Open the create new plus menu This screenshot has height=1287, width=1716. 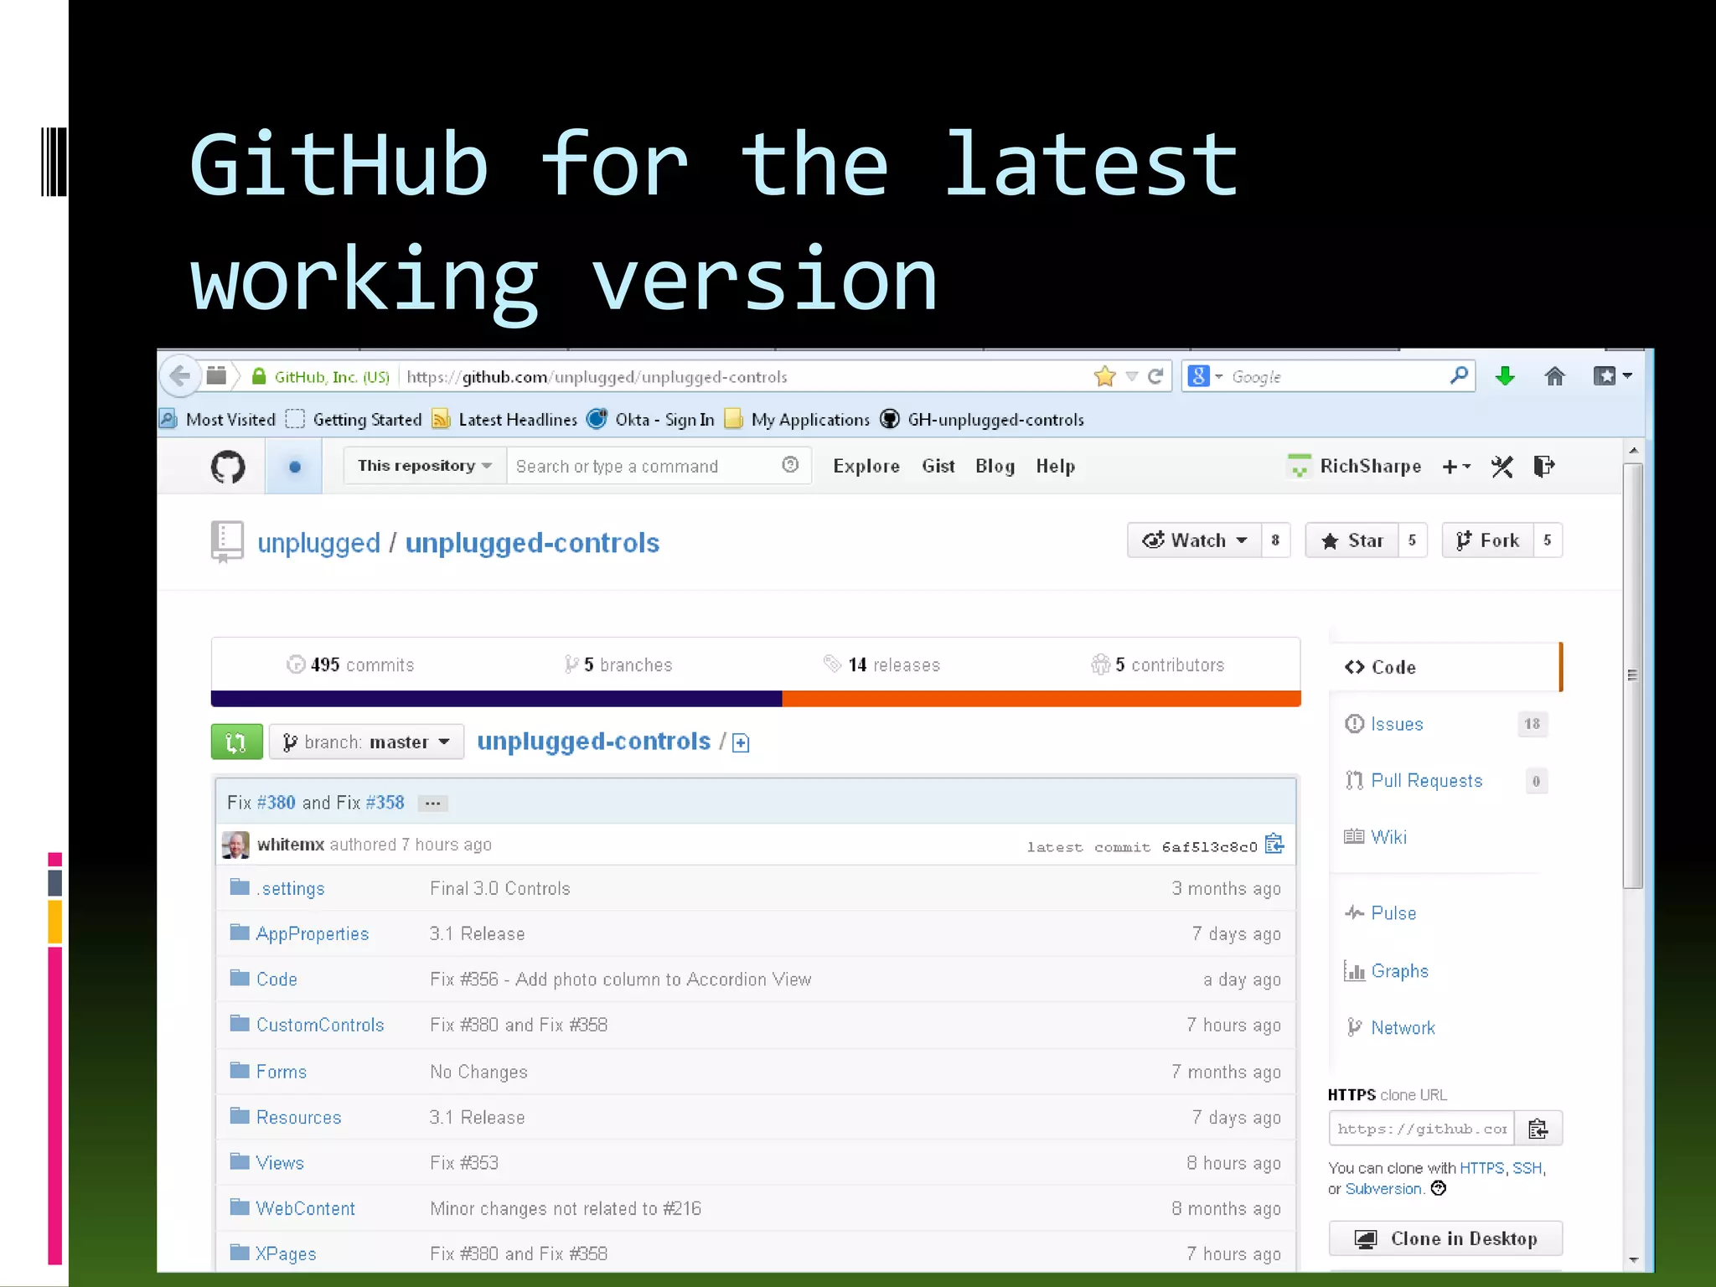1456,467
